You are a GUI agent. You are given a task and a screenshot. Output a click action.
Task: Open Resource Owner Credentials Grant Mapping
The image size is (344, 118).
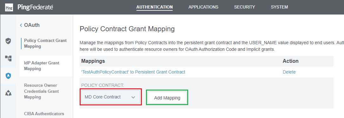pyautogui.click(x=42, y=91)
